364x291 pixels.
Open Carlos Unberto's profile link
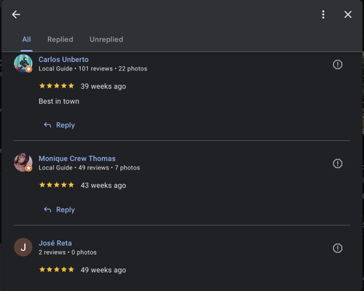click(63, 60)
